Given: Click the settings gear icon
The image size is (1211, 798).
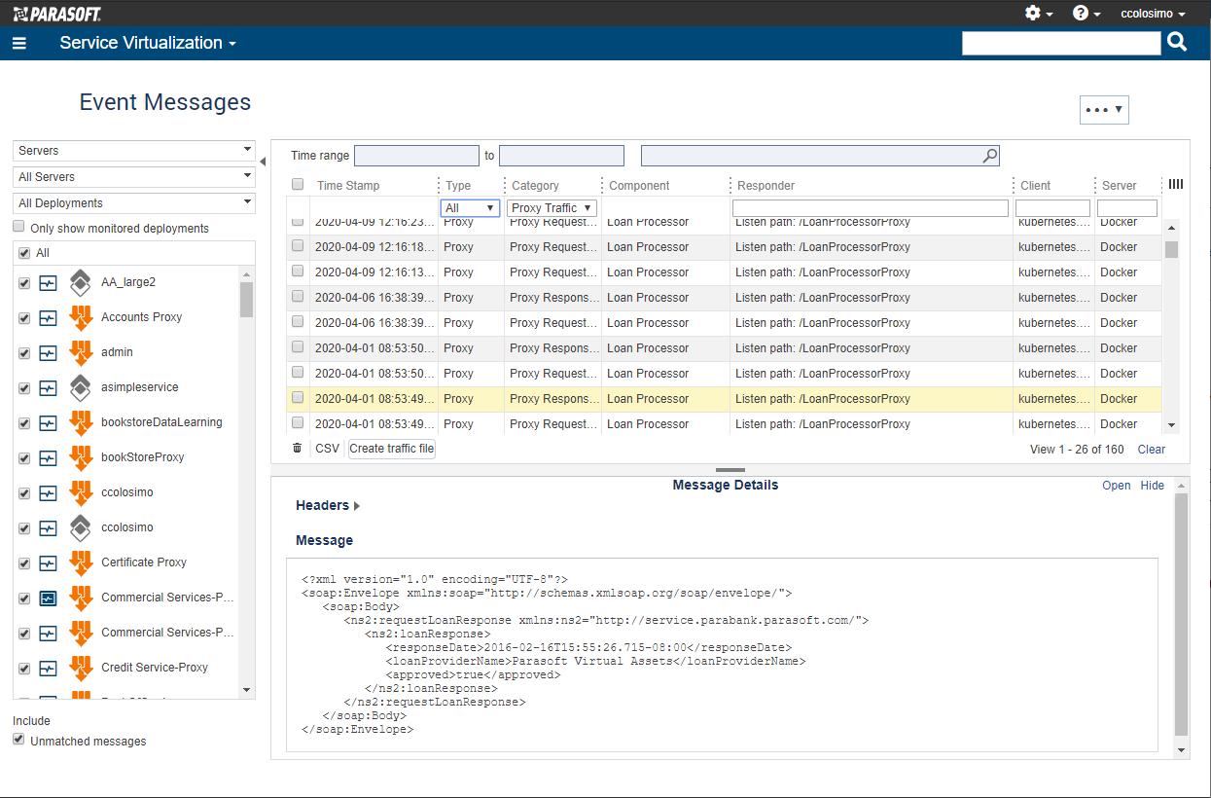Looking at the screenshot, I should (1033, 14).
